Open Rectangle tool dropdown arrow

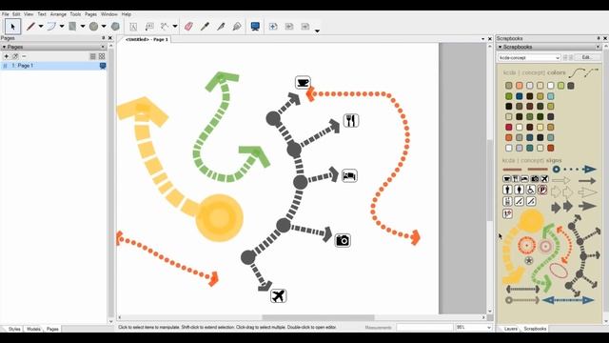tap(83, 27)
